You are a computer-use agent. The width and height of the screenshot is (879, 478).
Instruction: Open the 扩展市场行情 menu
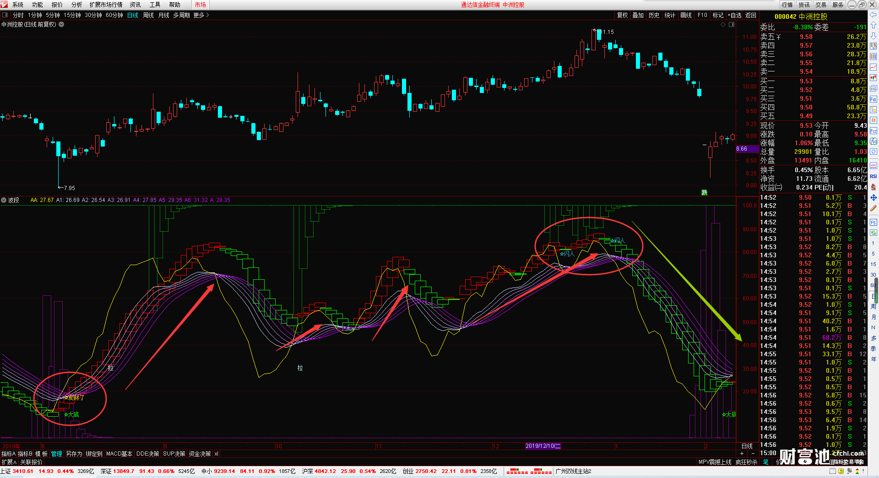tap(106, 5)
